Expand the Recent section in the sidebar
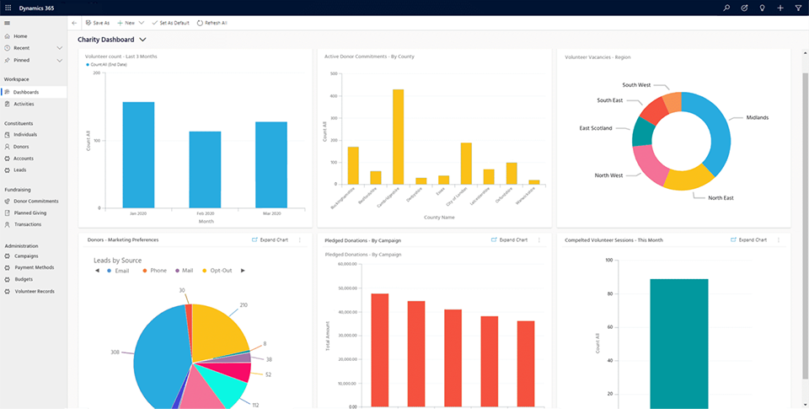The height and width of the screenshot is (409, 809). pyautogui.click(x=59, y=48)
